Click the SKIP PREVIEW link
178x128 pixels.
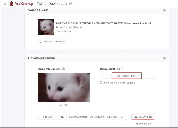pos(143,124)
